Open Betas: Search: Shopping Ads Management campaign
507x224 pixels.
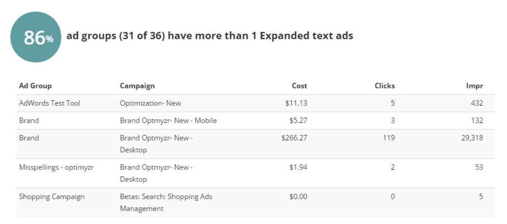[166, 202]
